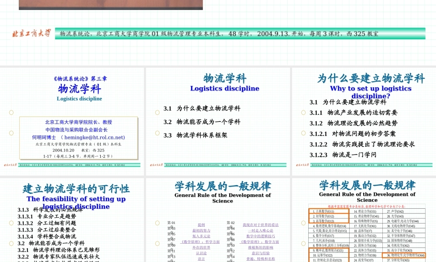This screenshot has width=436, height=262.
Task: Follow the '叛入多元论' link
Action: [201, 236]
